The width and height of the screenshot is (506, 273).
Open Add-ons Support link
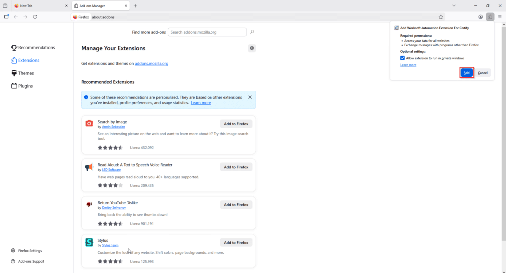28,261
